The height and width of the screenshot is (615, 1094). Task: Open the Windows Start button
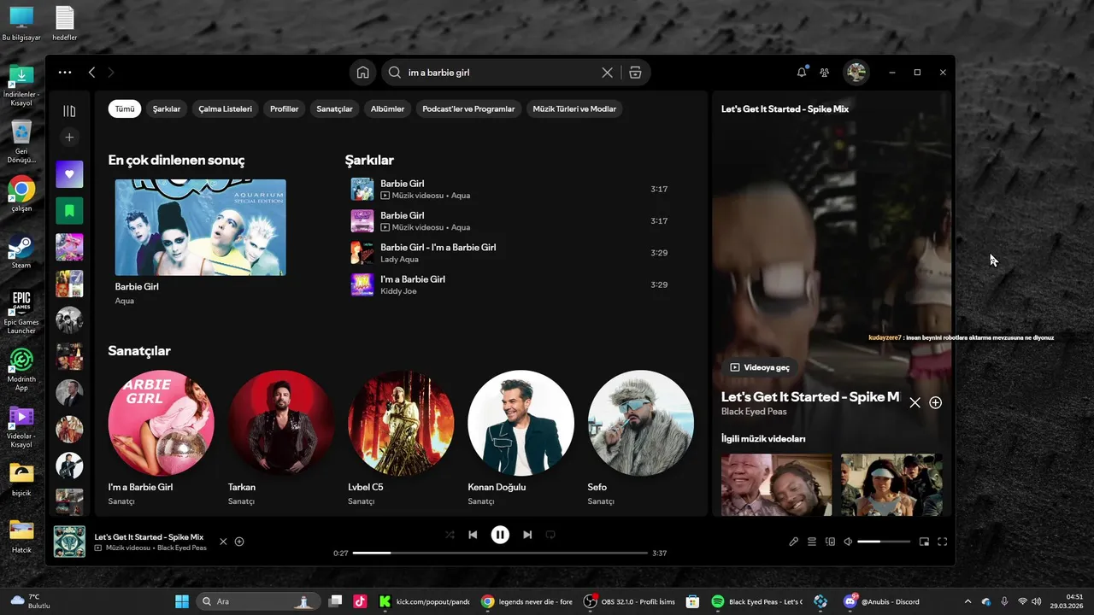(x=182, y=601)
